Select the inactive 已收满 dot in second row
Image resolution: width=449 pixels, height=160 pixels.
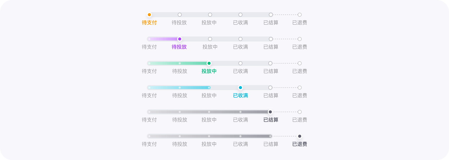coord(240,39)
